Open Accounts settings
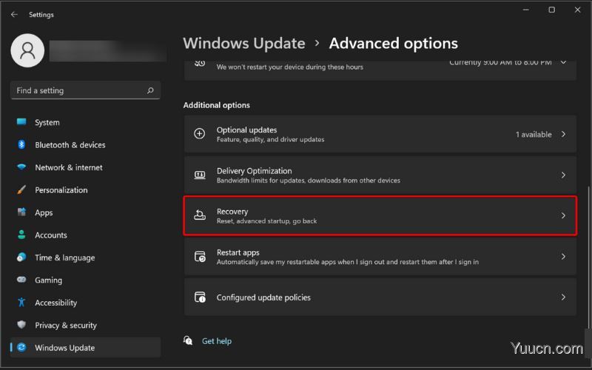The width and height of the screenshot is (592, 370). point(85,235)
